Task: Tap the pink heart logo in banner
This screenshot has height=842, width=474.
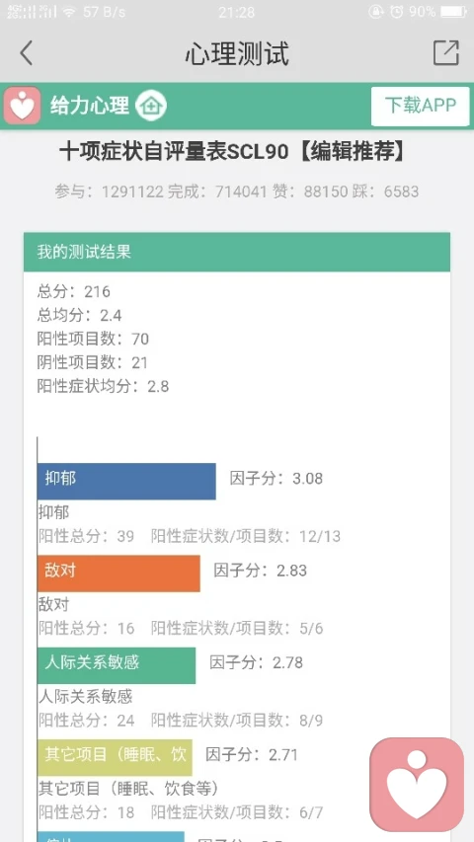Action: point(22,106)
